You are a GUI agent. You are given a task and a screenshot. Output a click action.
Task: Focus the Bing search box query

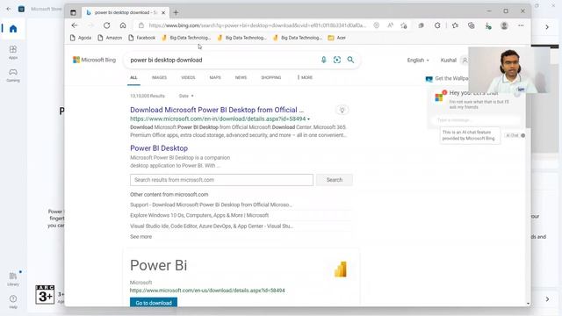(222, 60)
